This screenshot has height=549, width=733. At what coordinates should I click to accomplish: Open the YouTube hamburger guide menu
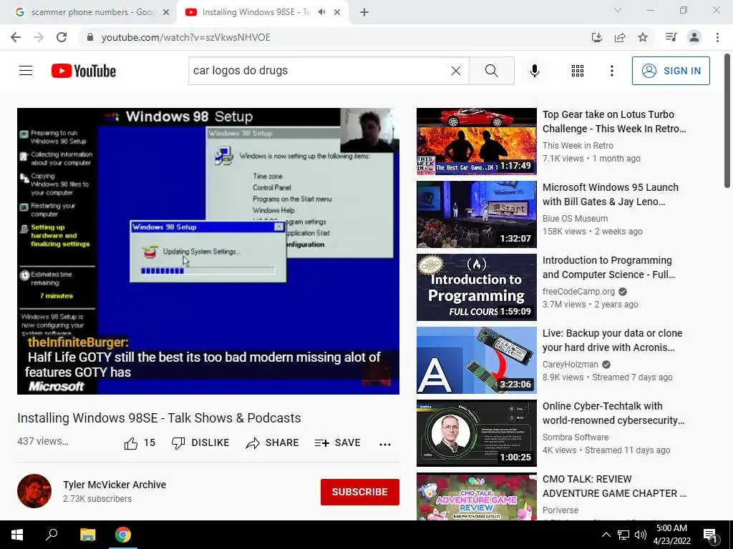point(26,71)
